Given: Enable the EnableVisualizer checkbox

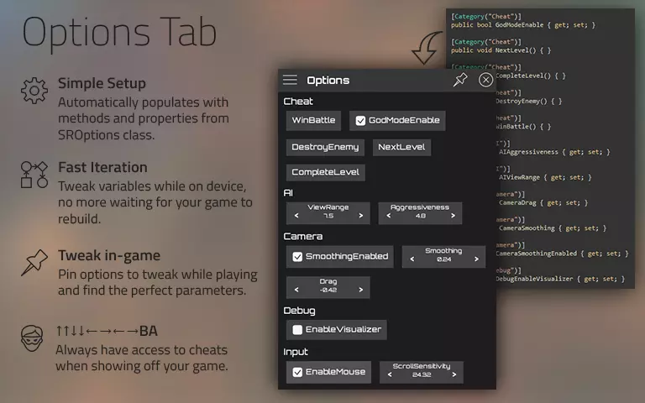Looking at the screenshot, I should point(297,330).
